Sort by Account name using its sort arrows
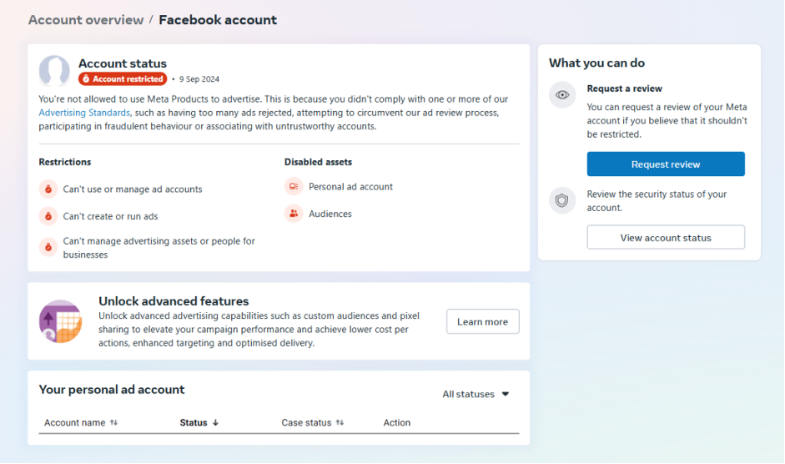785x464 pixels. tap(114, 422)
